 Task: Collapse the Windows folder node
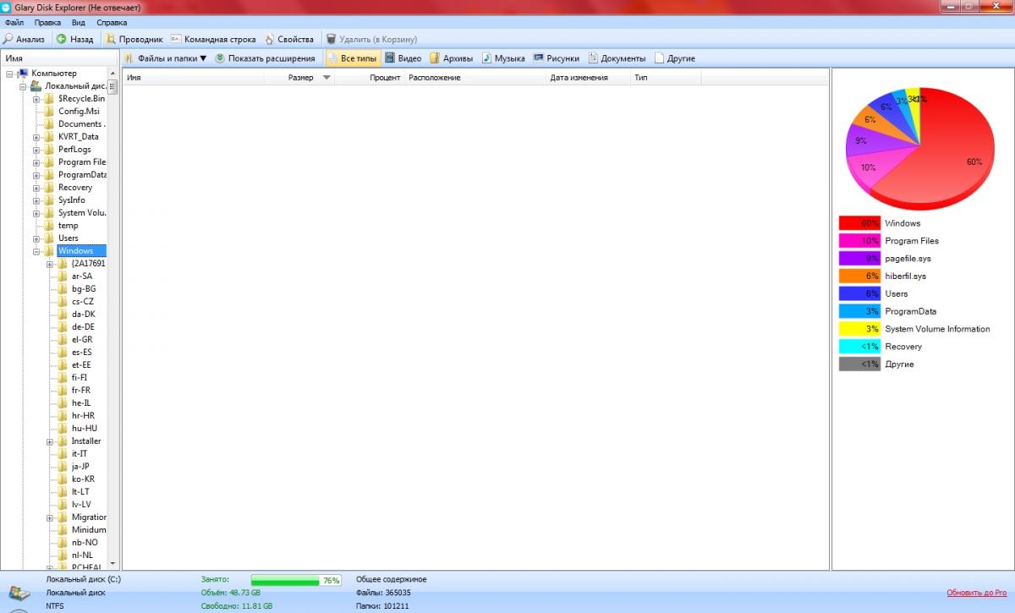click(36, 251)
